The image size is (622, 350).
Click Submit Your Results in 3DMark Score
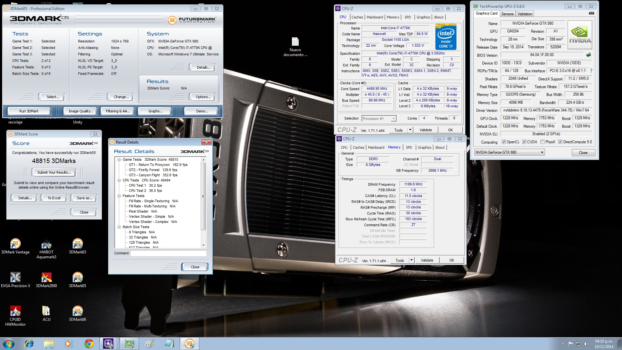coord(54,172)
